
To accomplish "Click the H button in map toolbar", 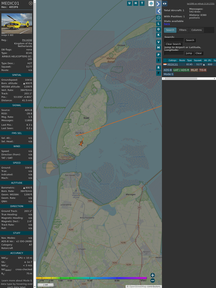I will pos(136,3).
